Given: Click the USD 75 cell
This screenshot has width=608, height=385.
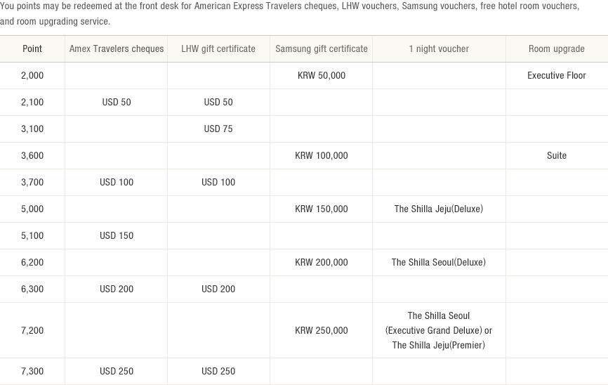Looking at the screenshot, I should point(218,129).
